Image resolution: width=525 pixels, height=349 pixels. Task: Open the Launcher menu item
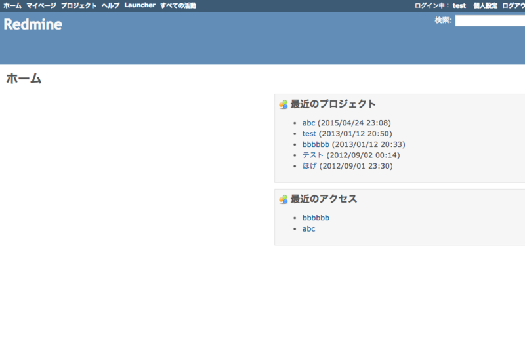click(140, 5)
